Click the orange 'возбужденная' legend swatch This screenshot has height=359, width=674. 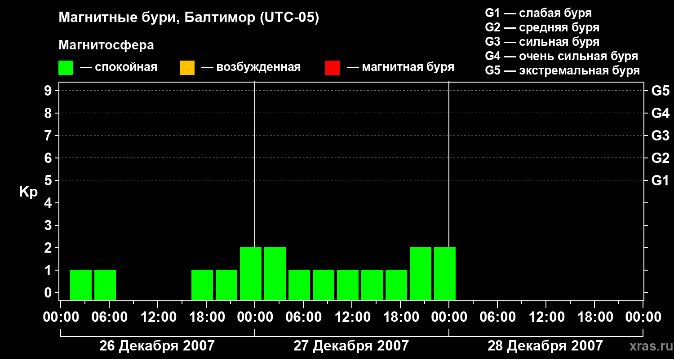coord(187,68)
